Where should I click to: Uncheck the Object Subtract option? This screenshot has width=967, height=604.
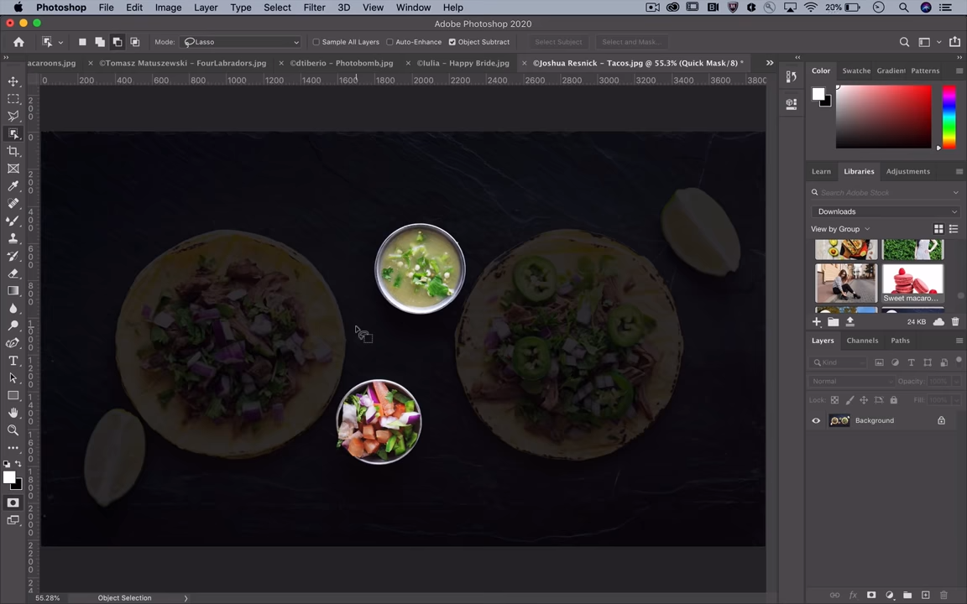coord(452,42)
